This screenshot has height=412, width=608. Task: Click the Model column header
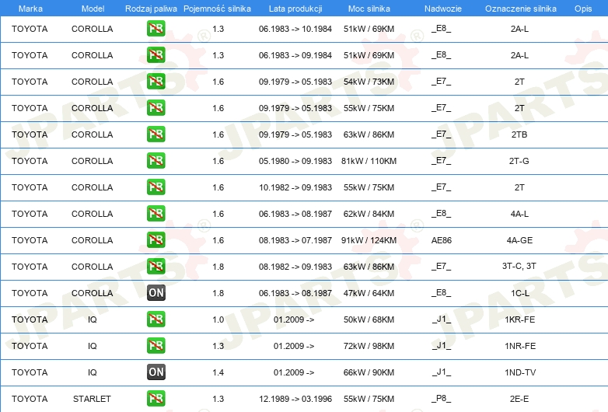coord(93,9)
